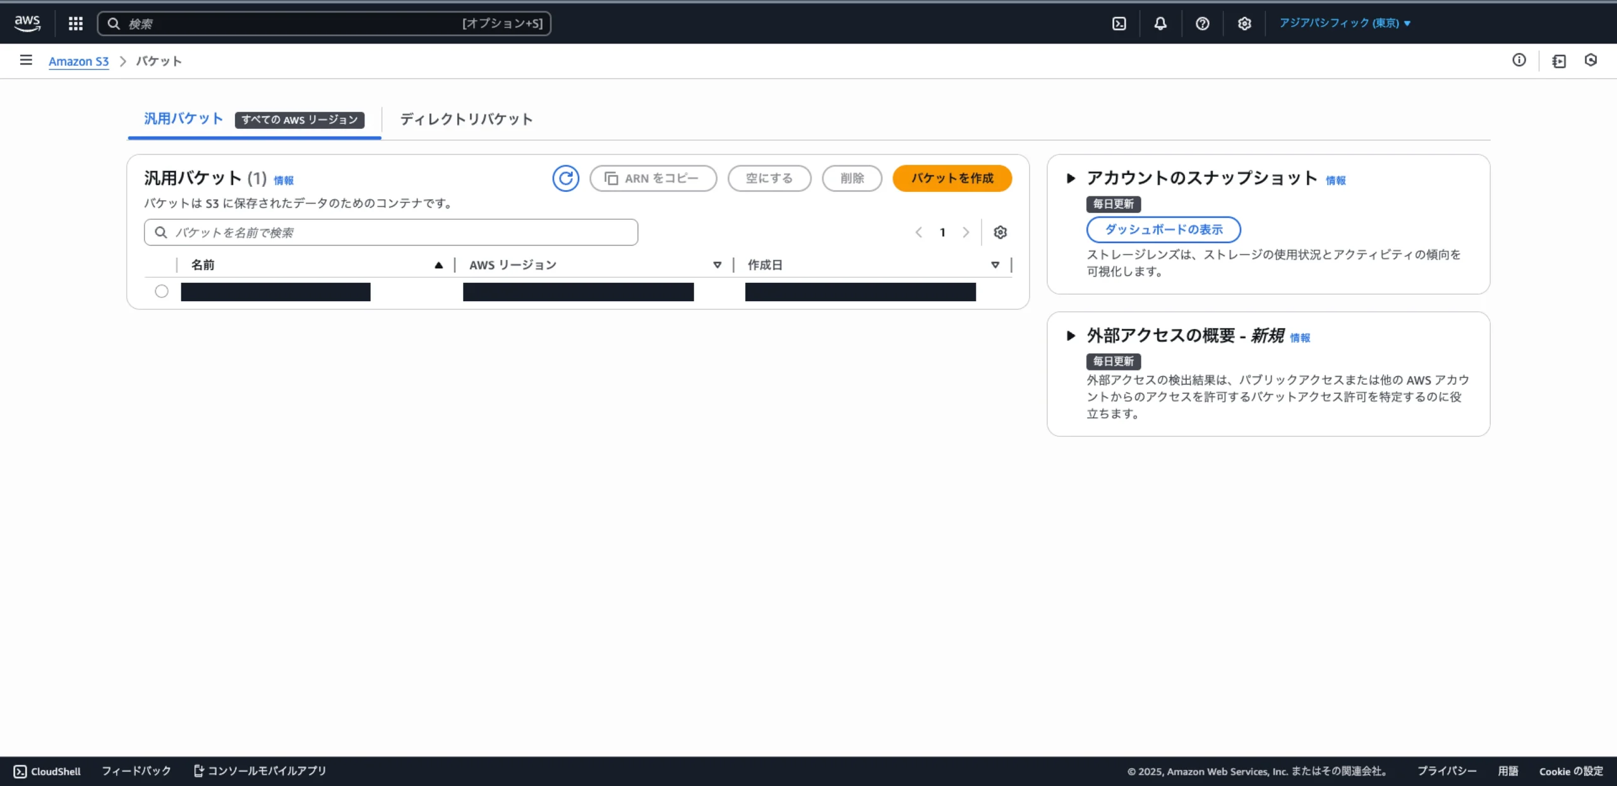Image resolution: width=1617 pixels, height=786 pixels.
Task: Expand the 外部アクセスの概要 section
Action: [1071, 336]
